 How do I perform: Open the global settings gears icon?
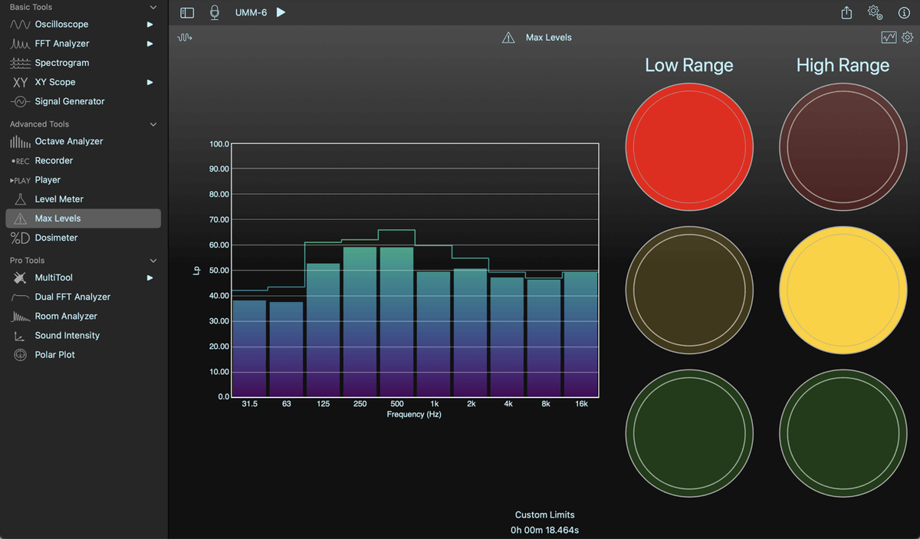pyautogui.click(x=875, y=12)
